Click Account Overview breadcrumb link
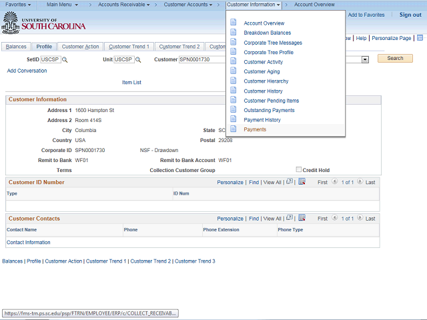This screenshot has width=427, height=320. tap(314, 5)
